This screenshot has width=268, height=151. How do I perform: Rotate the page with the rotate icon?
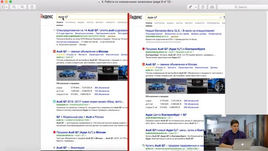203,7
